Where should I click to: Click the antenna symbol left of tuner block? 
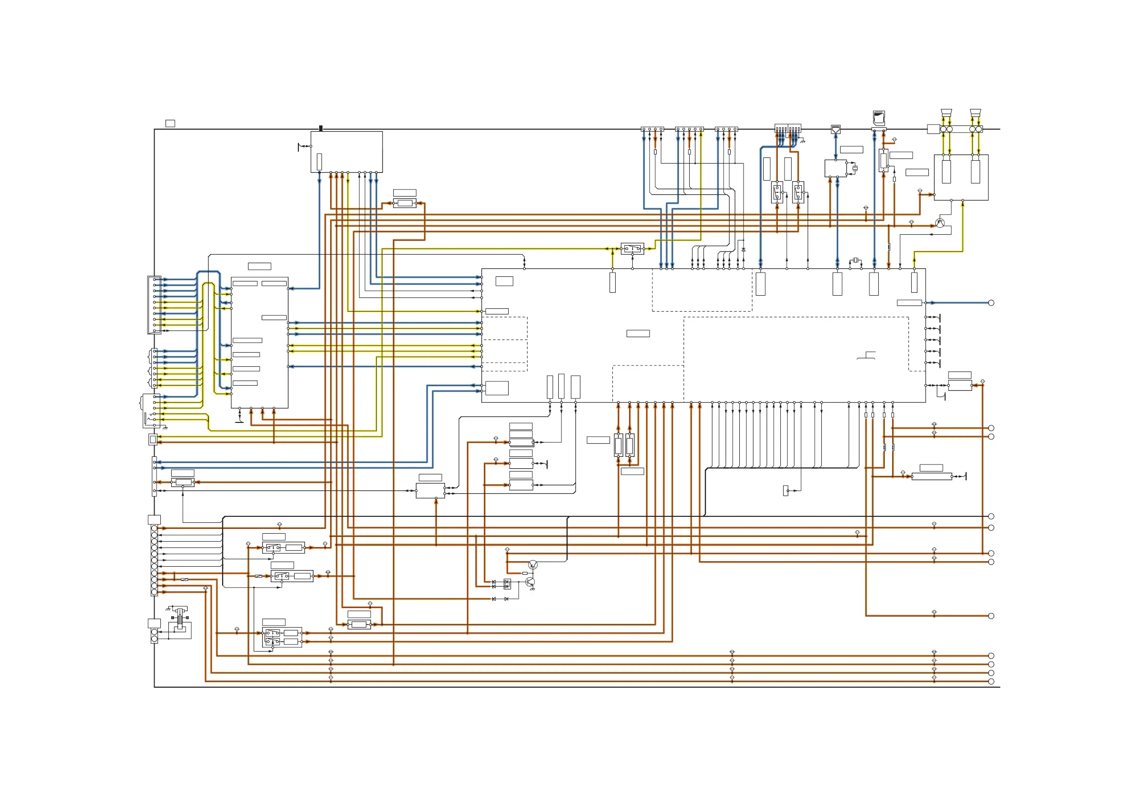pos(299,147)
